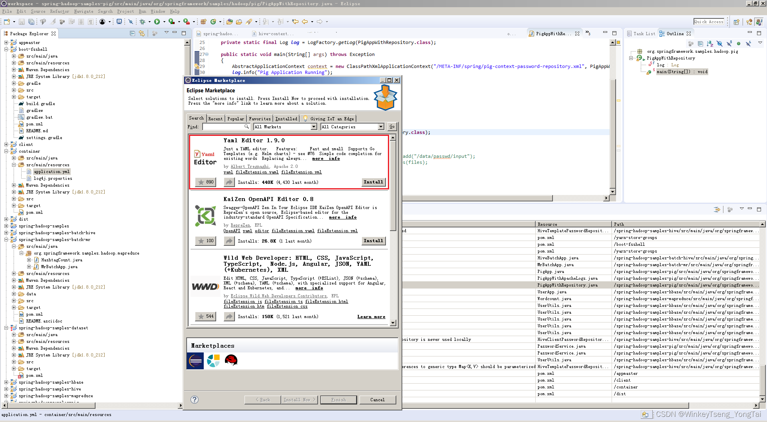Open the Navigate menu
767x422 pixels.
tap(83, 11)
